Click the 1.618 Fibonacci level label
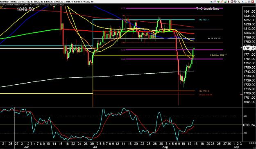This screenshot has height=149, width=256. (123, 59)
